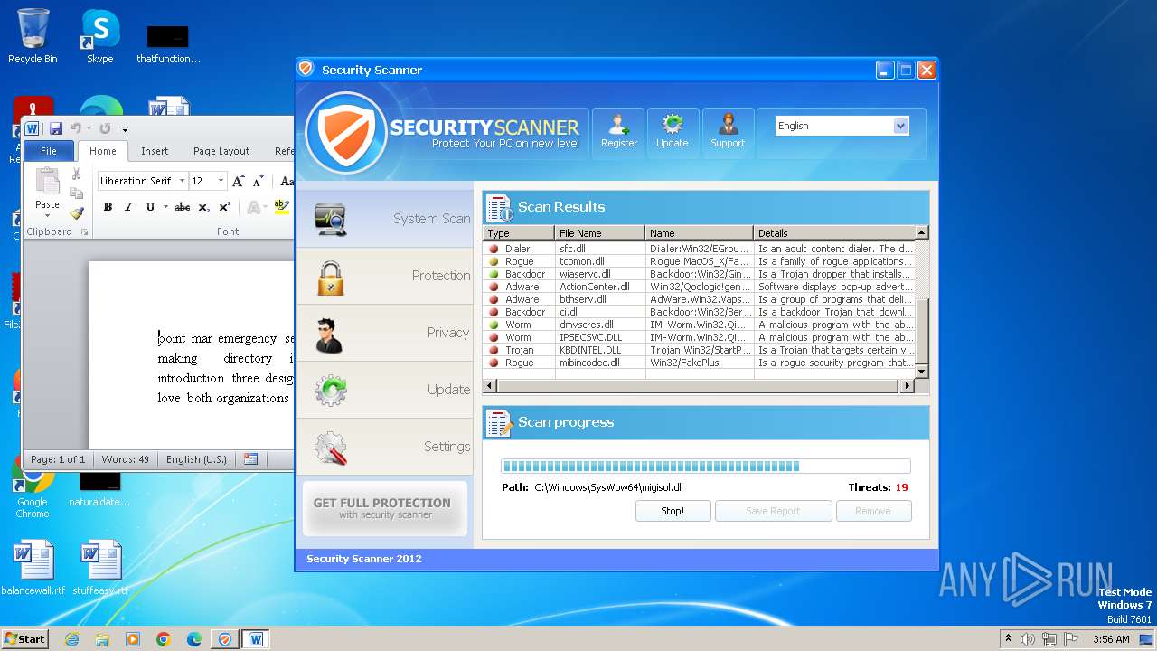Image resolution: width=1157 pixels, height=651 pixels.
Task: Switch to the Insert tab in Word
Action: tap(155, 151)
